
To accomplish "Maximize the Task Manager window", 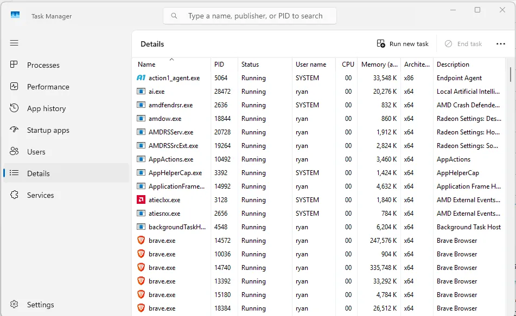I will tap(477, 10).
